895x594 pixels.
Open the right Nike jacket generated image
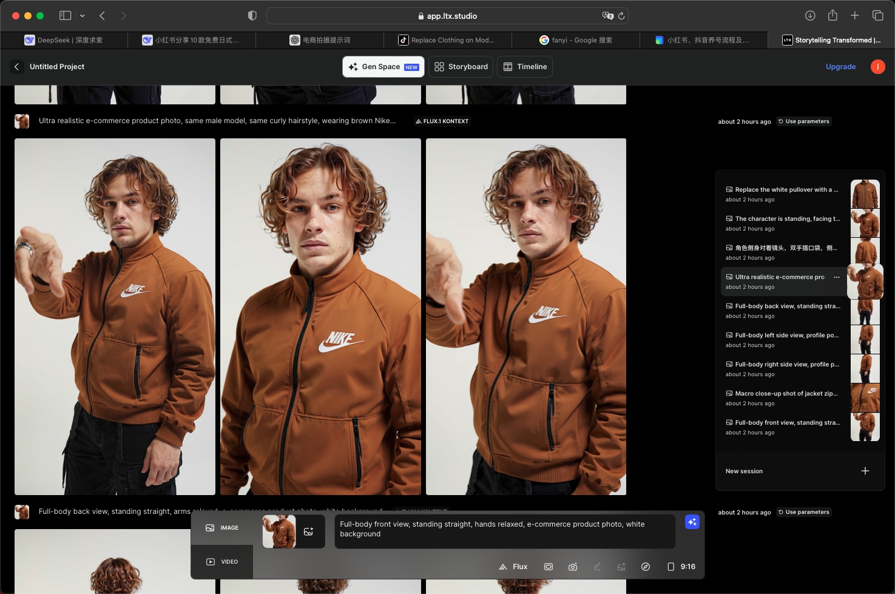click(x=526, y=316)
